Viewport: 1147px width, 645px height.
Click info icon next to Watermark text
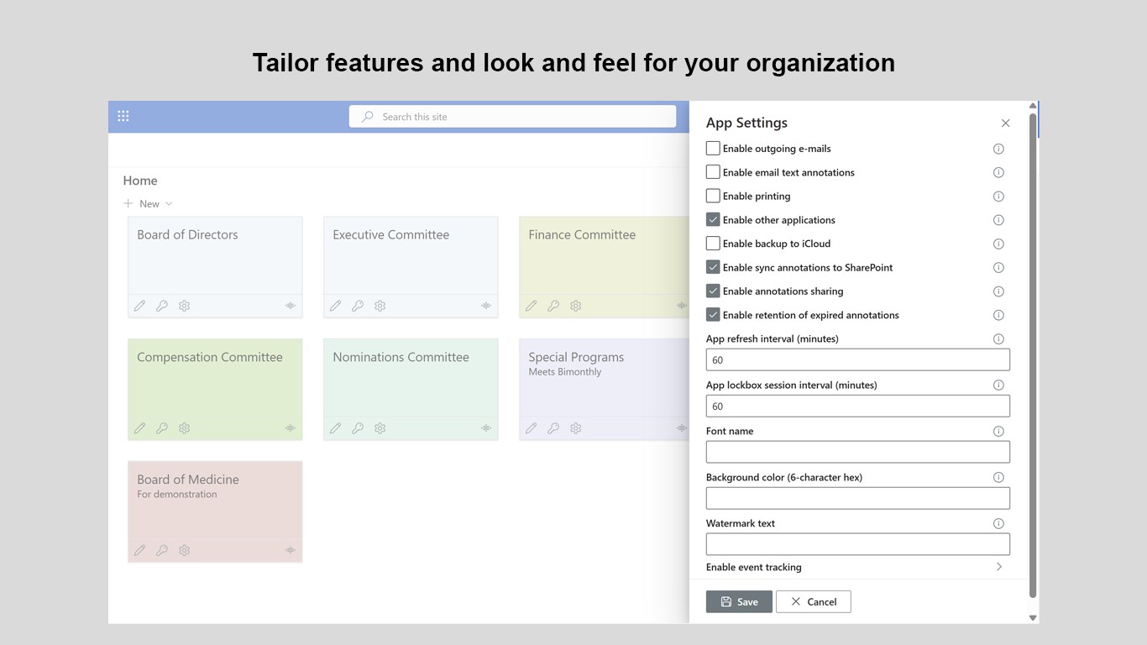(998, 523)
